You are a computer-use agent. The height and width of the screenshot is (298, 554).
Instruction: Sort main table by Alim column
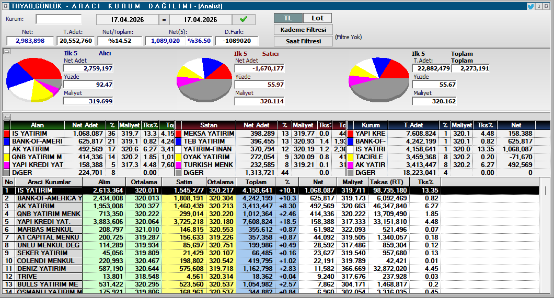click(104, 182)
